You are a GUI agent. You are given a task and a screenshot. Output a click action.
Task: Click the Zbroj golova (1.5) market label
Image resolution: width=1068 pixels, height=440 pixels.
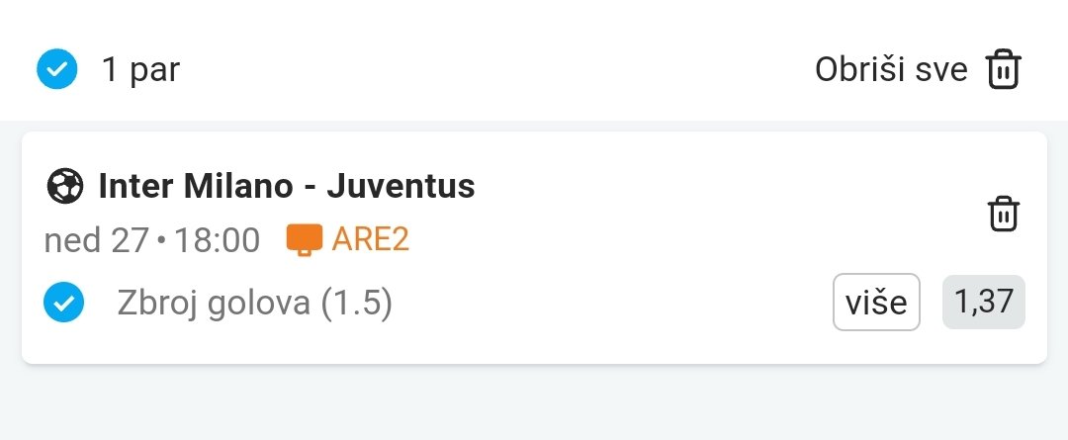255,304
